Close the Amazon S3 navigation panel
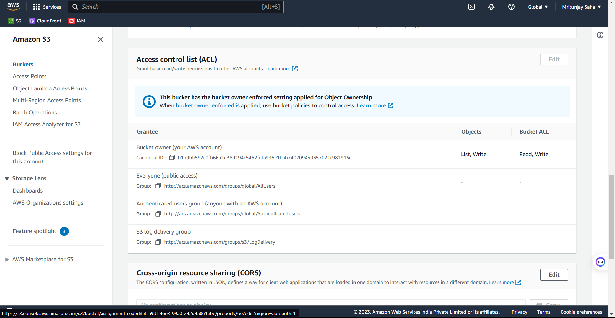The height and width of the screenshot is (318, 615). [x=101, y=39]
